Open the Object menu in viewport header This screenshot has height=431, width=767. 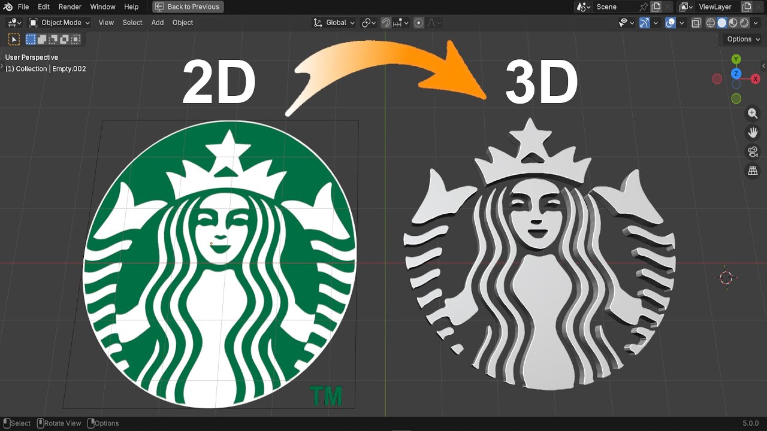(x=183, y=22)
